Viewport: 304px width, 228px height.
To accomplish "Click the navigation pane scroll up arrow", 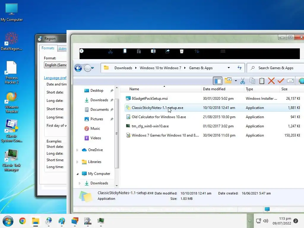I will (117, 88).
